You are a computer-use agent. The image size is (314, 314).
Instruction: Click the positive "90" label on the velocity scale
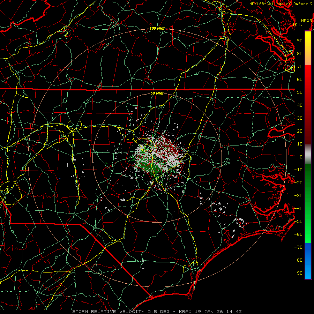[300, 41]
